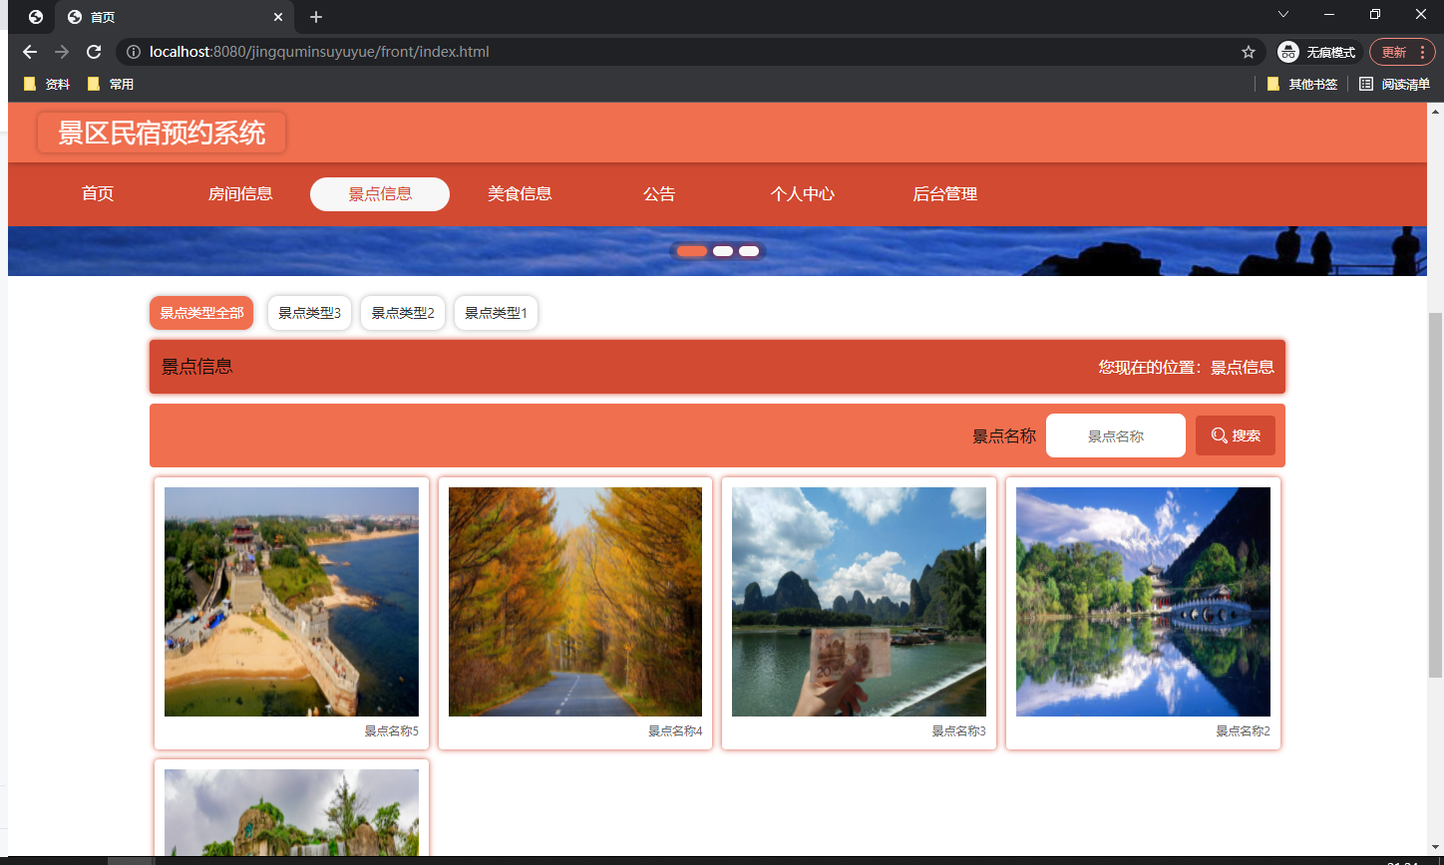
Task: Open the seaside fortress photo 景点名称5
Action: (x=291, y=602)
